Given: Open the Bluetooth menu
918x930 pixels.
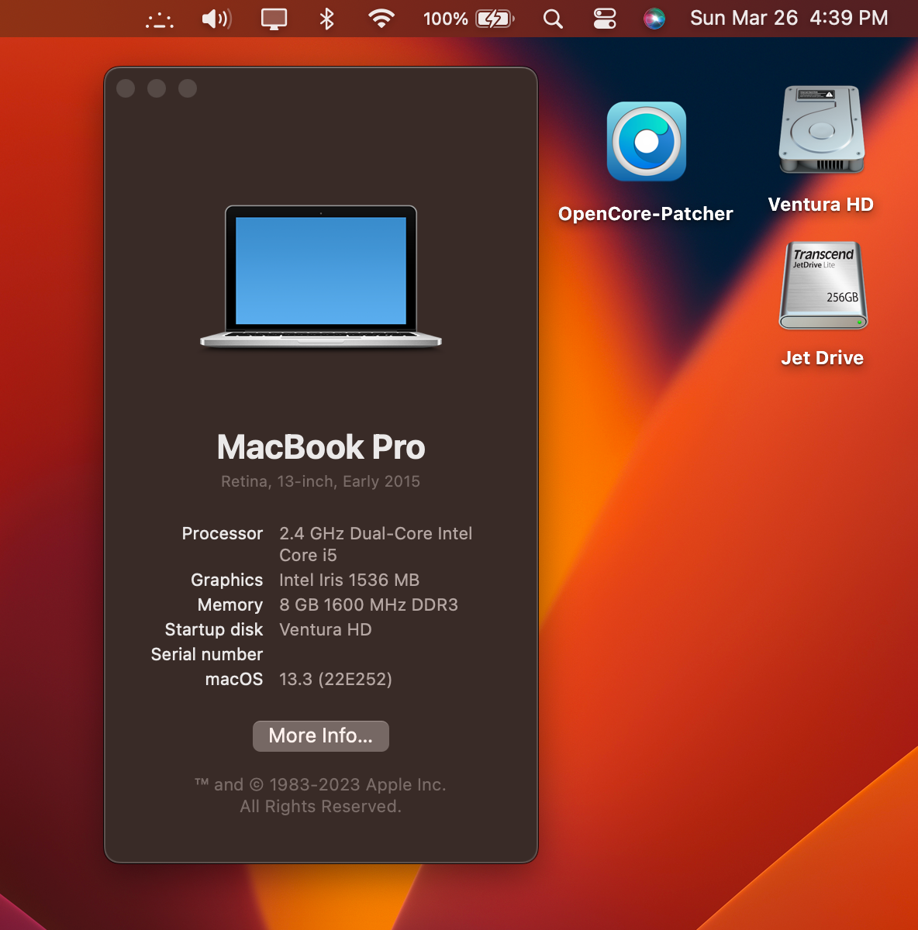Looking at the screenshot, I should tap(326, 19).
